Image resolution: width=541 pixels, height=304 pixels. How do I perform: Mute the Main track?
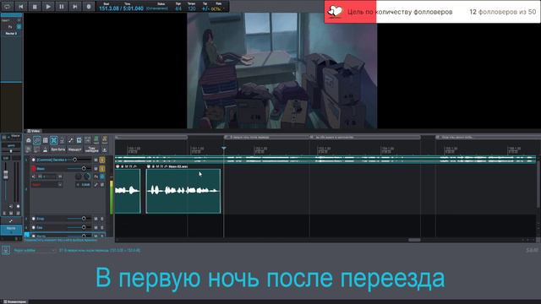[x=96, y=169]
